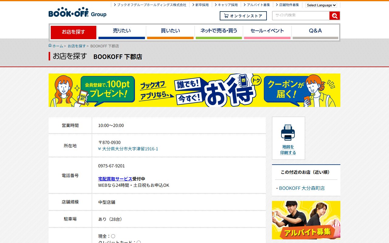Click the 電話番号 row label
The image size is (389, 243).
click(70, 176)
